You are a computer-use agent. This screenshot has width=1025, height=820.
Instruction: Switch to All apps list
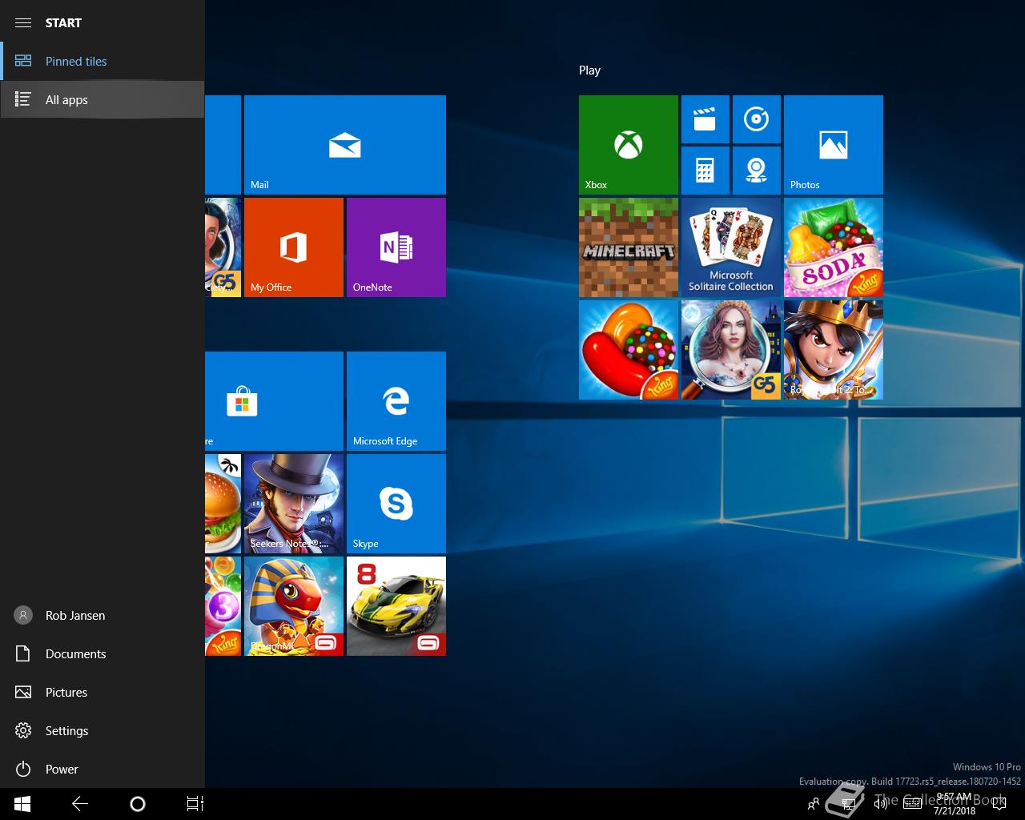click(x=102, y=99)
